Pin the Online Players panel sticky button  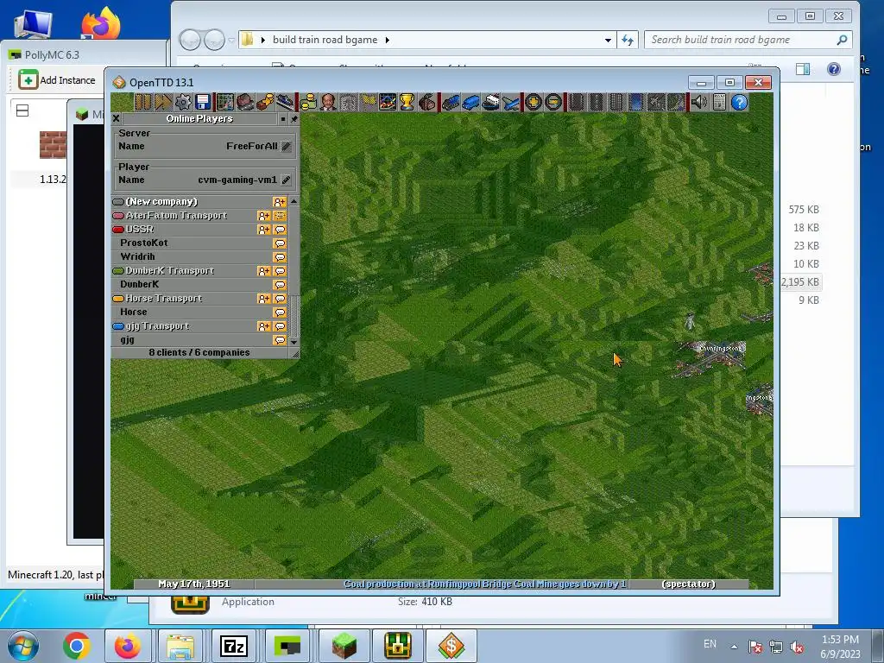coord(294,118)
